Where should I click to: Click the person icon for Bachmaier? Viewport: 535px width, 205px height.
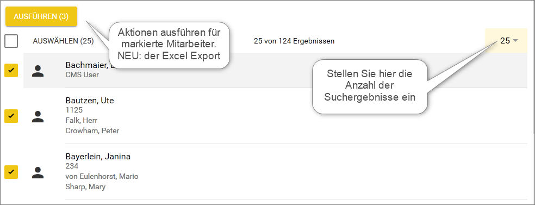tap(38, 71)
